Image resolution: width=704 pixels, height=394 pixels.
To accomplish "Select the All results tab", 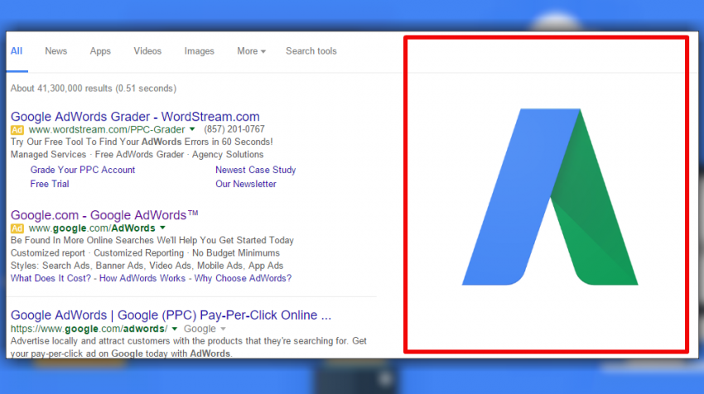I will (17, 51).
